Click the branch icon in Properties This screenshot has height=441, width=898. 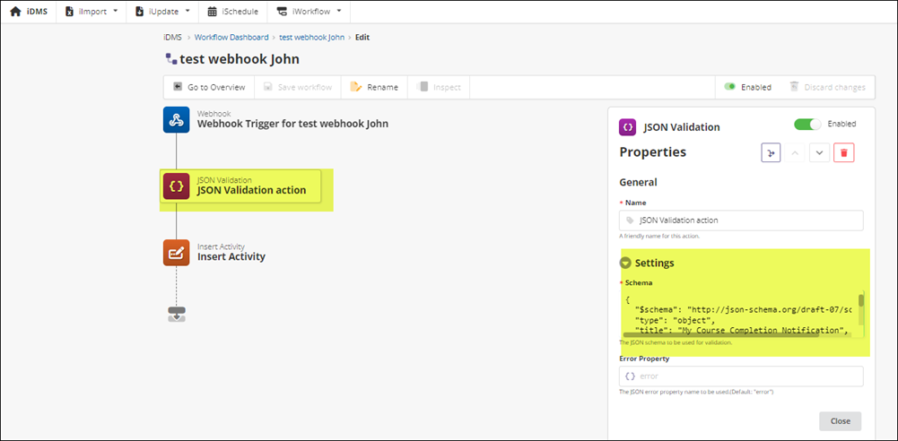(771, 152)
